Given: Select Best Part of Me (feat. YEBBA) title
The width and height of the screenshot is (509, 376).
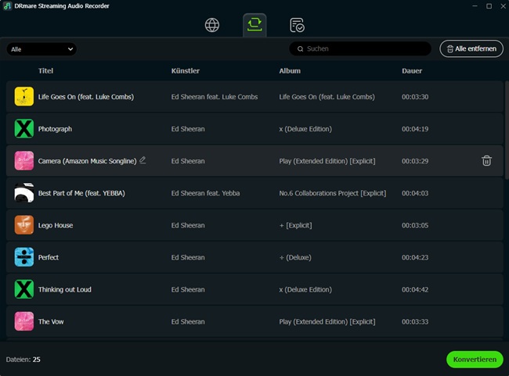Looking at the screenshot, I should click(81, 193).
